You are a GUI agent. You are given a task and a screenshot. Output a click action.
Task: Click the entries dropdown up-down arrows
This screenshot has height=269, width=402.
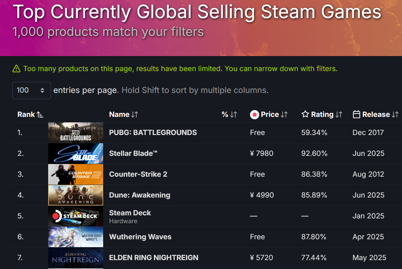pyautogui.click(x=42, y=90)
